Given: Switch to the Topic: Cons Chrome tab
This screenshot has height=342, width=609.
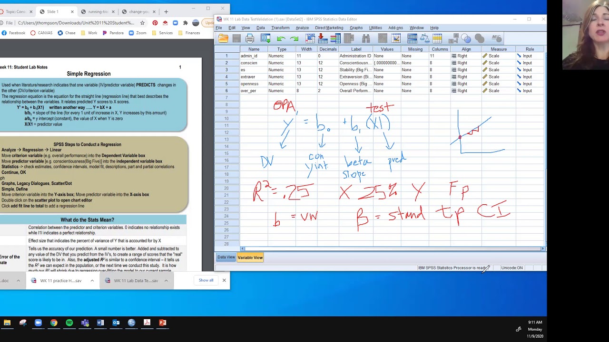Looking at the screenshot, I should (16, 11).
